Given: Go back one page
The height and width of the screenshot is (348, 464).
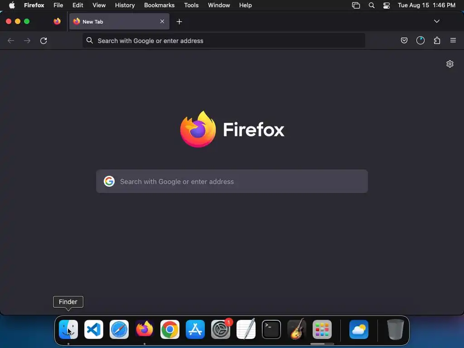Looking at the screenshot, I should coord(11,40).
